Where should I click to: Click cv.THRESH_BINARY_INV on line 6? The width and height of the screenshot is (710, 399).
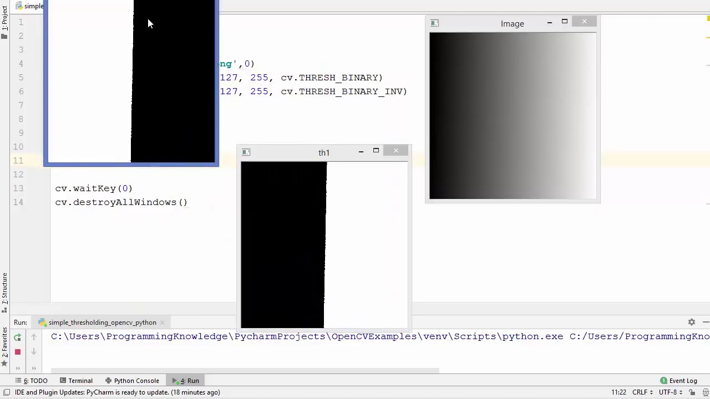(x=341, y=91)
